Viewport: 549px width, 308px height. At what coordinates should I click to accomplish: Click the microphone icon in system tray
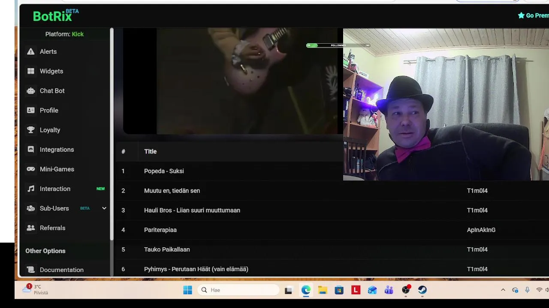(x=527, y=290)
